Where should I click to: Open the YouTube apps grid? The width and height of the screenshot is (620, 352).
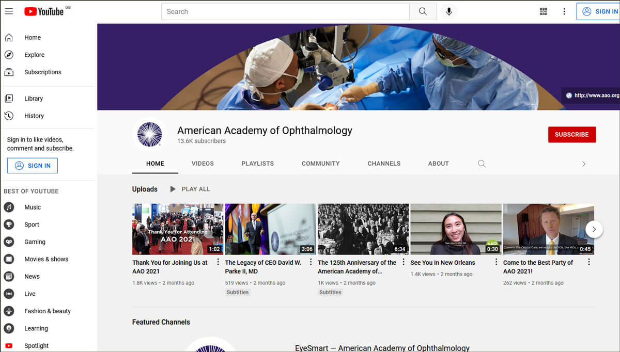tap(544, 11)
